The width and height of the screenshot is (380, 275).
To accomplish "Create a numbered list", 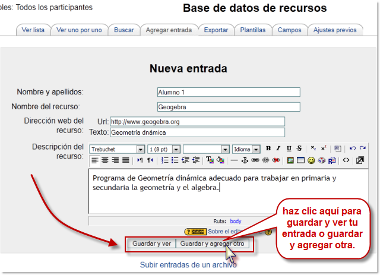I will (164, 160).
